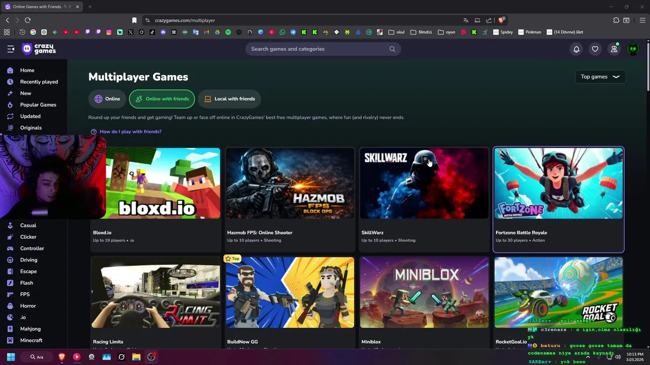The width and height of the screenshot is (650, 365).
Task: Open Brave Shields icon
Action: pos(501,20)
